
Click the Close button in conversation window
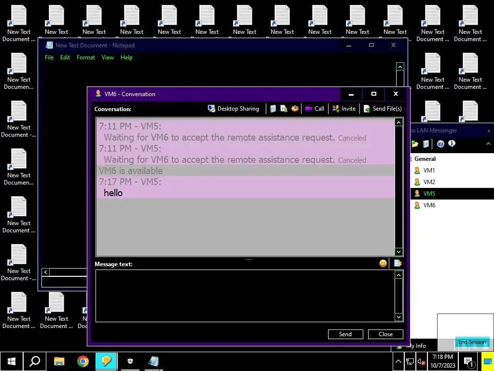(385, 334)
